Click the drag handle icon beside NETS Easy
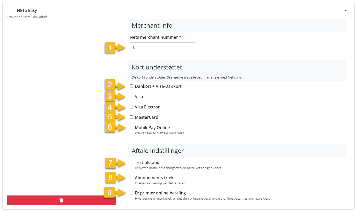The height and width of the screenshot is (212, 356). point(11,11)
